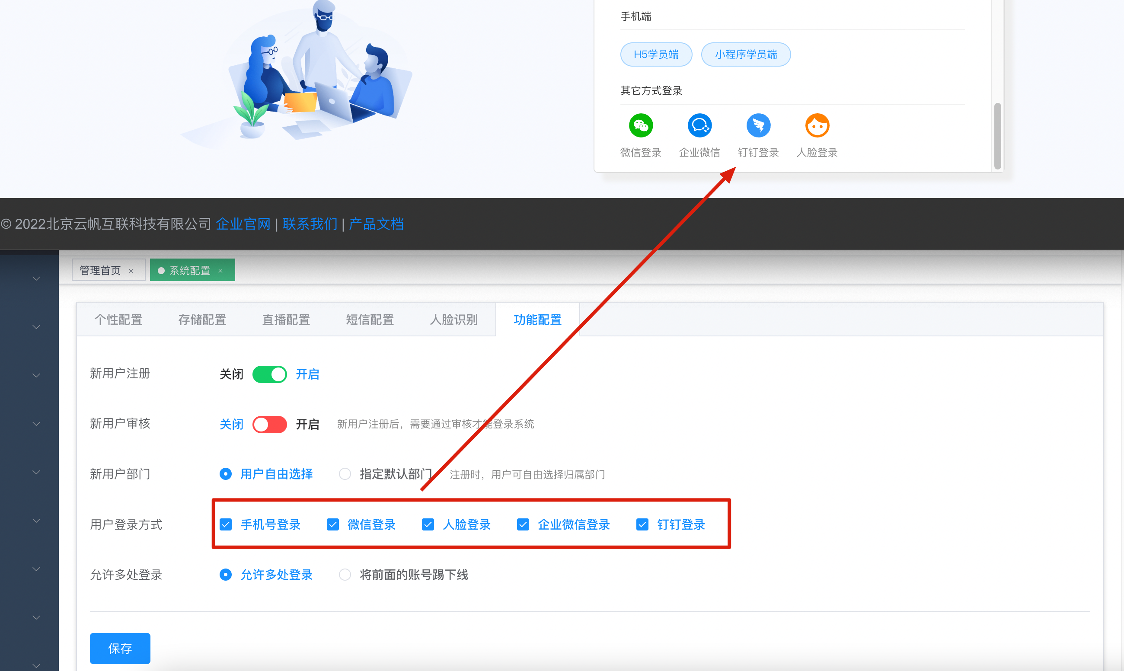
Task: Uncheck the 企业微信登录 checkbox
Action: (523, 524)
